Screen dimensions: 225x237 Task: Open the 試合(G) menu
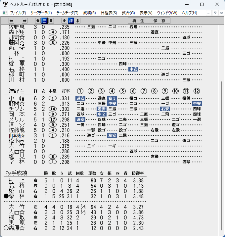click(128, 13)
